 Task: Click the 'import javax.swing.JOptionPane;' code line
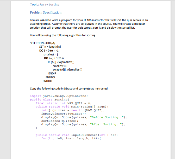(59, 96)
